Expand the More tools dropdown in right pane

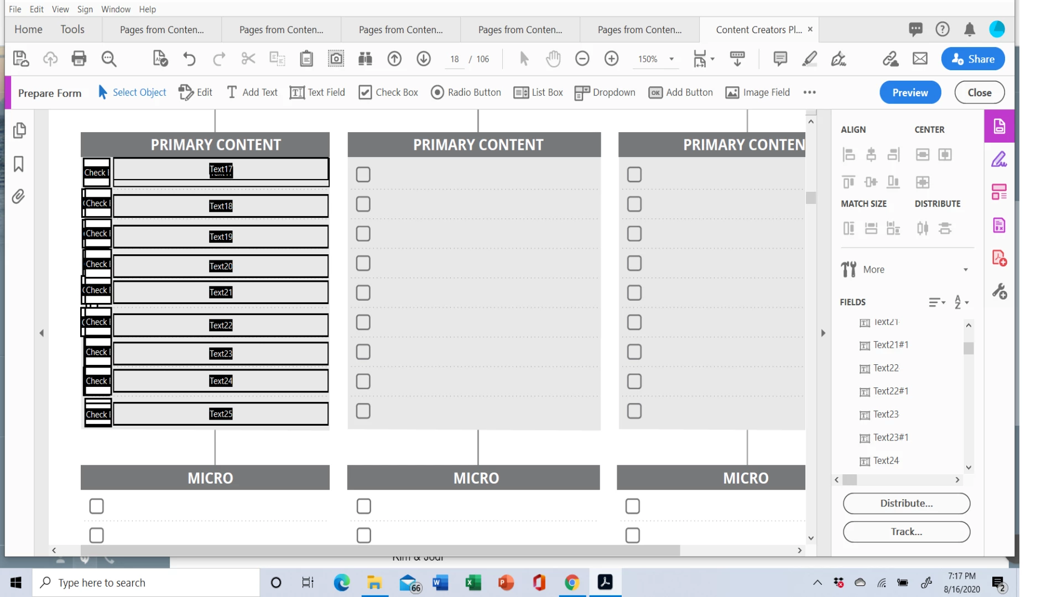[x=966, y=270]
